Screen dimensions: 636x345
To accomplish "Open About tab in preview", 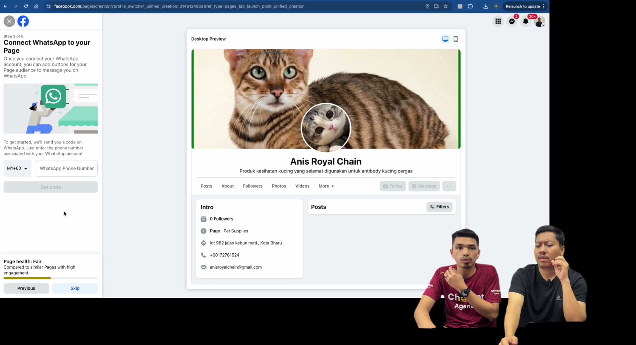I will coord(228,186).
